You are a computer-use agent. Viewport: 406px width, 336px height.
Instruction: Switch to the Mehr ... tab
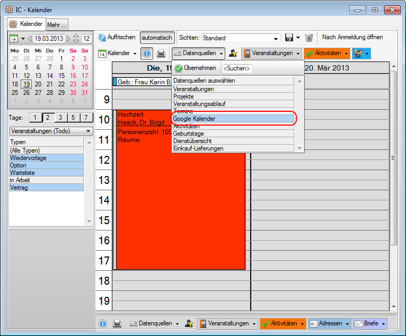(x=57, y=25)
